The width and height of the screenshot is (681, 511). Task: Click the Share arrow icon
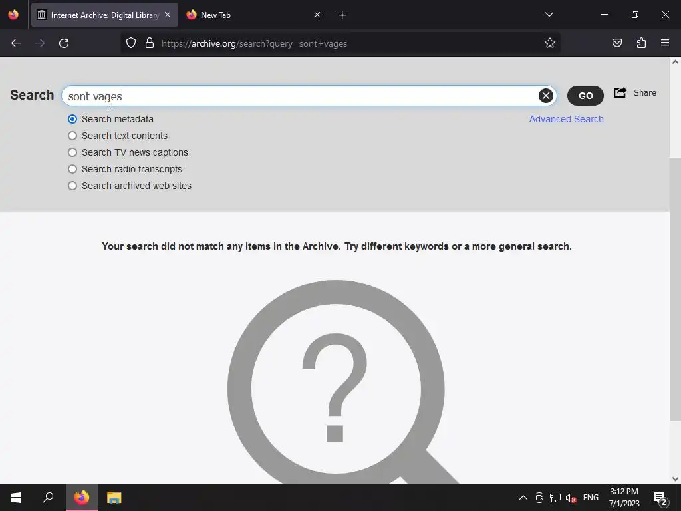point(620,92)
